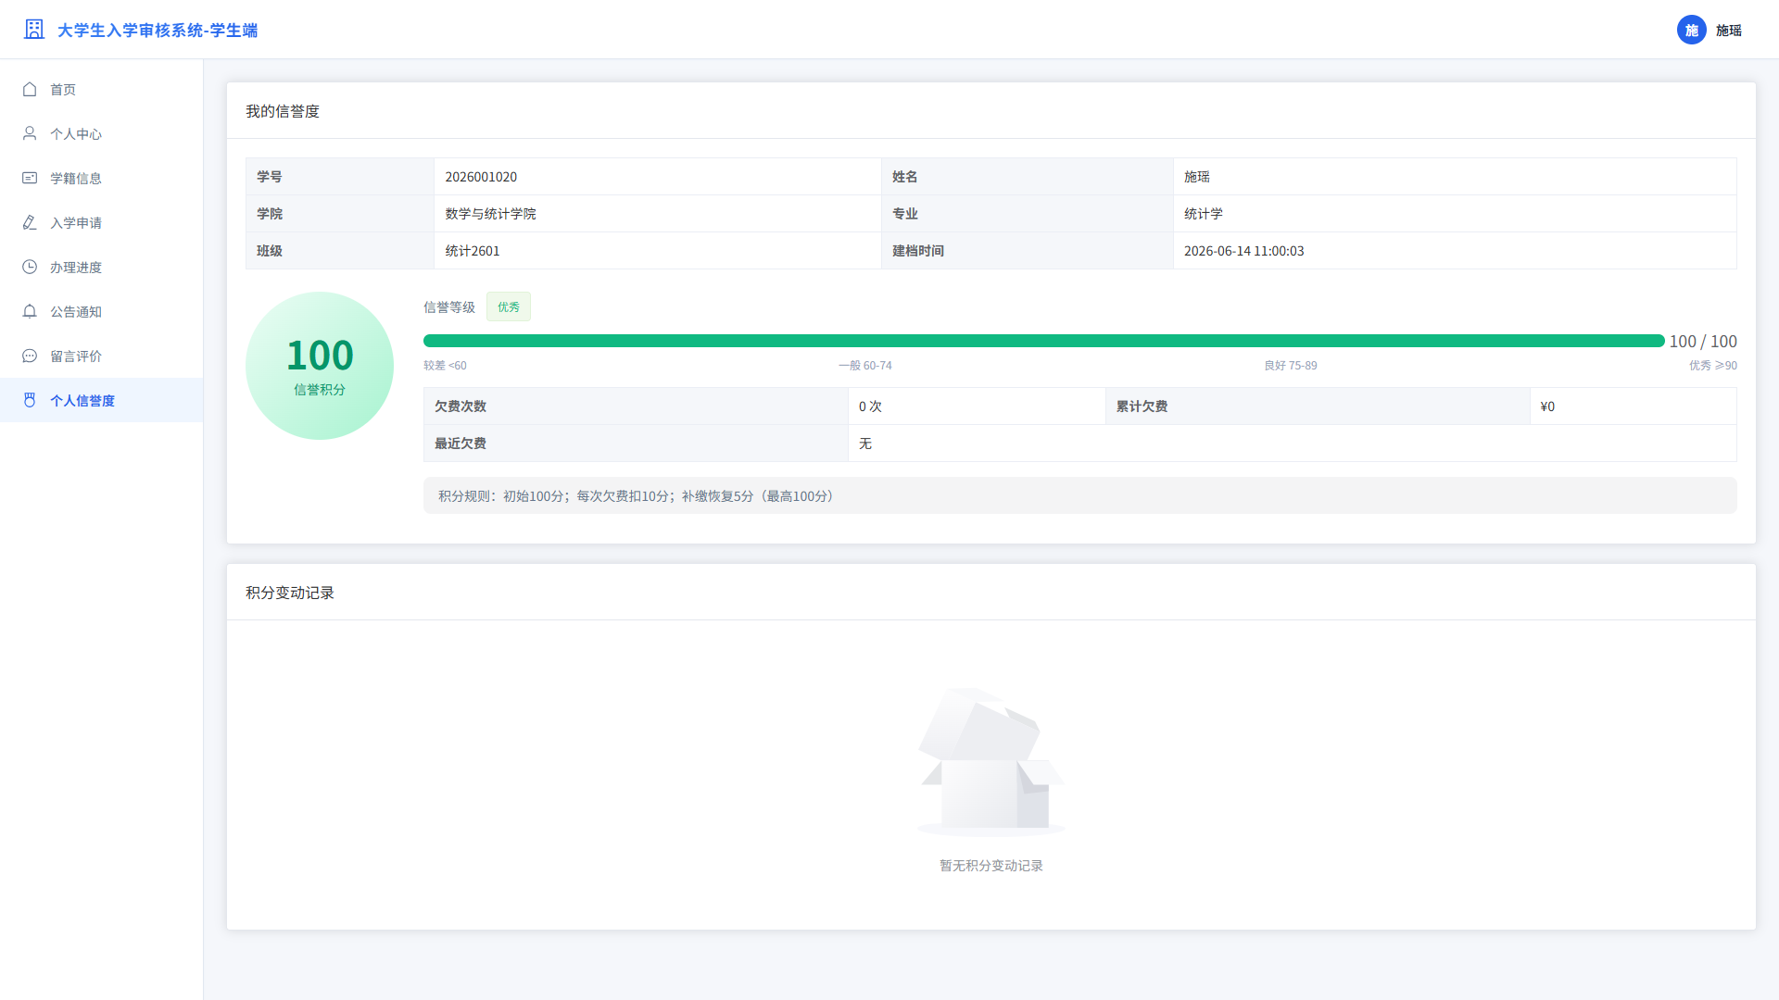Image resolution: width=1779 pixels, height=1000 pixels.
Task: Open the 留言评价 sidebar entry
Action: click(102, 356)
